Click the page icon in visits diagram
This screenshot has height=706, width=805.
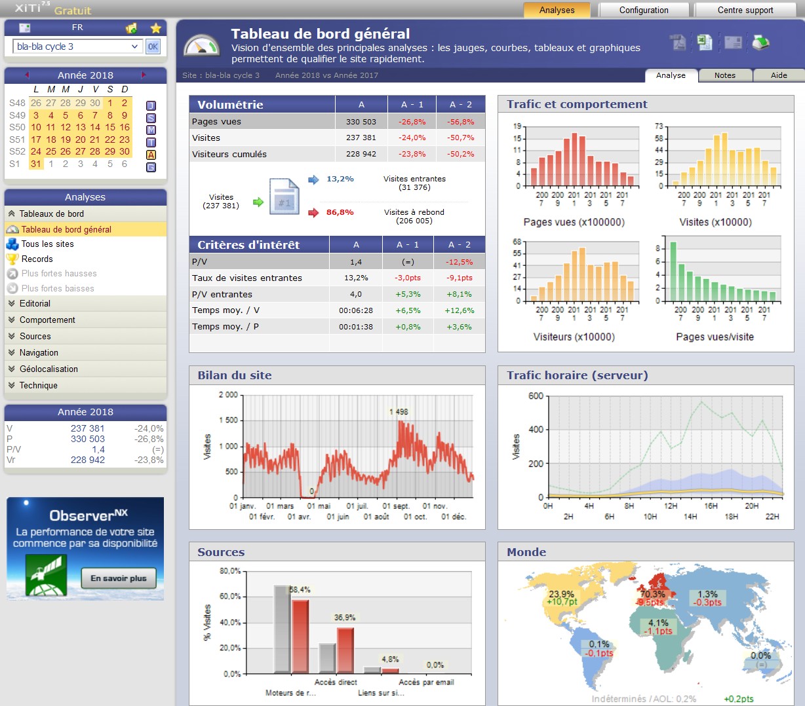tap(285, 196)
